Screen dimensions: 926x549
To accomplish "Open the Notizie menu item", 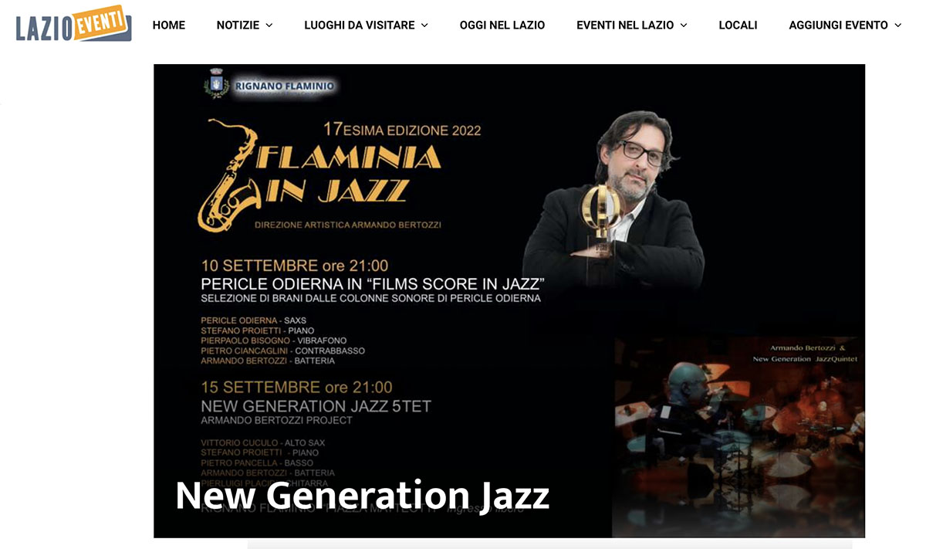I will coord(238,25).
